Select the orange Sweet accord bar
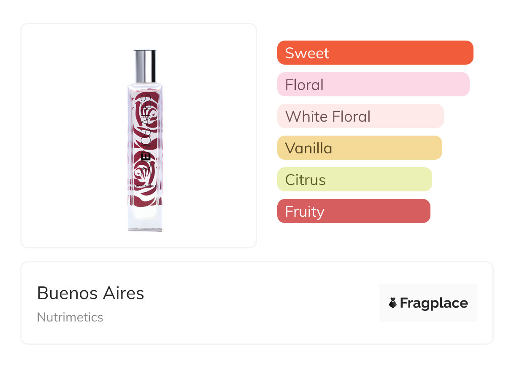Viewport: 514px width, 365px height. (375, 53)
